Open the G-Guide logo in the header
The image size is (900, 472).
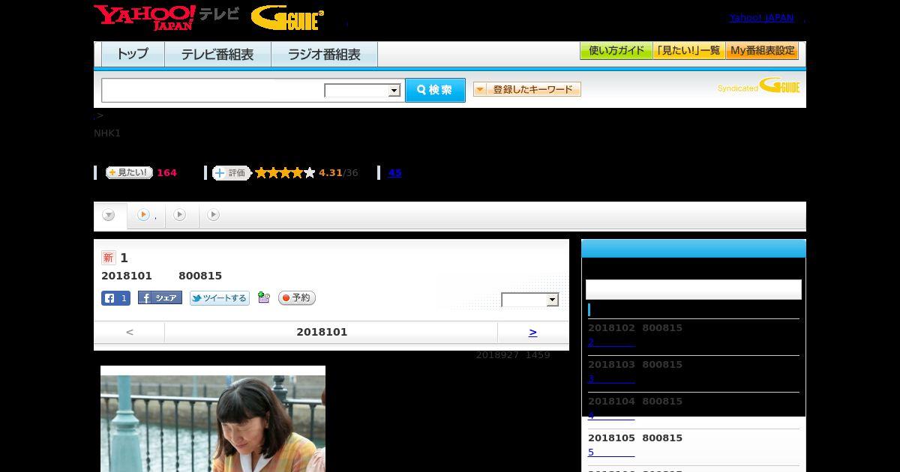[287, 18]
